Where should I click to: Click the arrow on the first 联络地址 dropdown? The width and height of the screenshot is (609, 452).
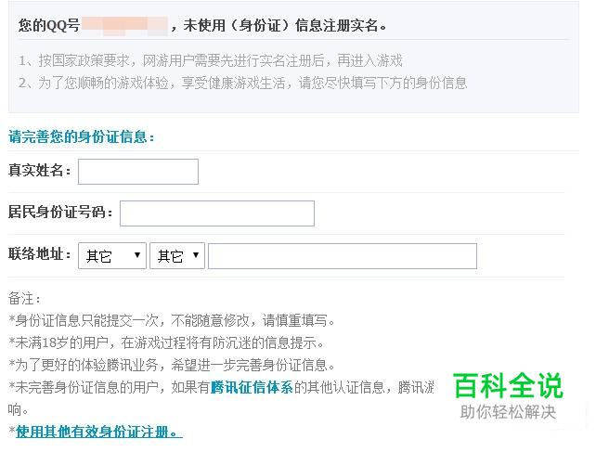(x=137, y=255)
